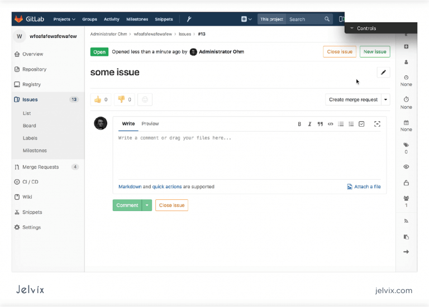Click the GitLab fox logo
429x307 pixels.
[18, 19]
